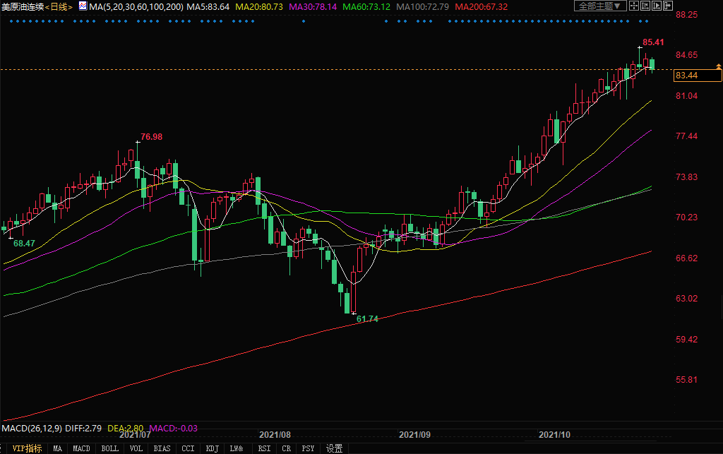Switch to the KDJ indicator tab
Viewport: 723px width, 454px height.
pos(212,448)
